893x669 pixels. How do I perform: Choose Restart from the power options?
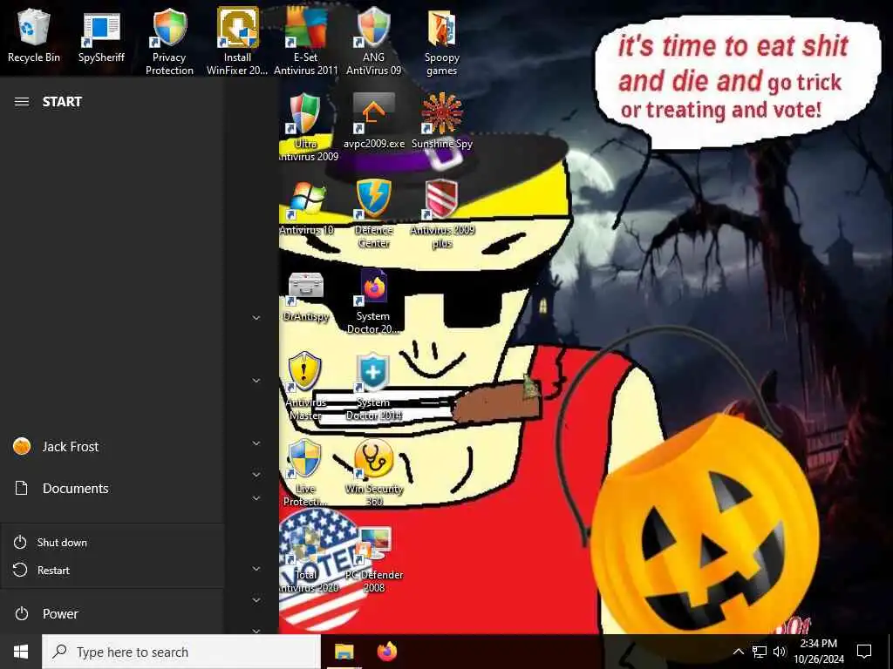112,570
